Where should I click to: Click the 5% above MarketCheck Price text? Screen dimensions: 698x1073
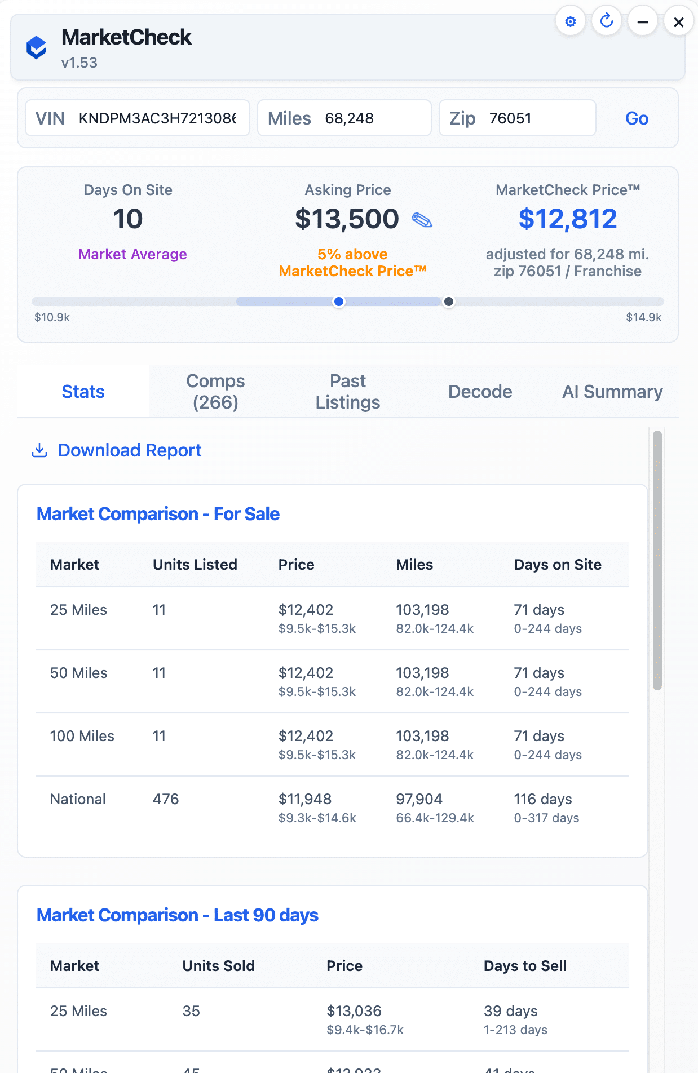[352, 263]
